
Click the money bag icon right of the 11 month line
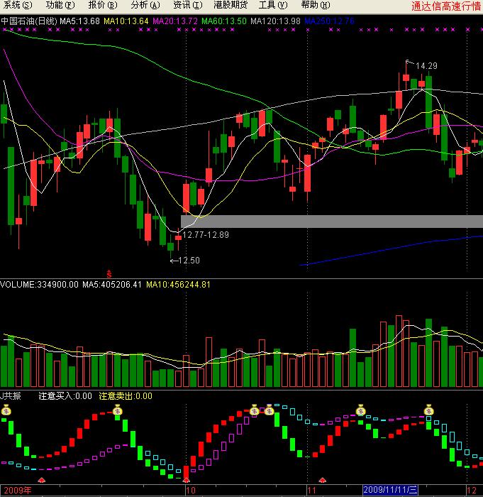click(x=360, y=410)
